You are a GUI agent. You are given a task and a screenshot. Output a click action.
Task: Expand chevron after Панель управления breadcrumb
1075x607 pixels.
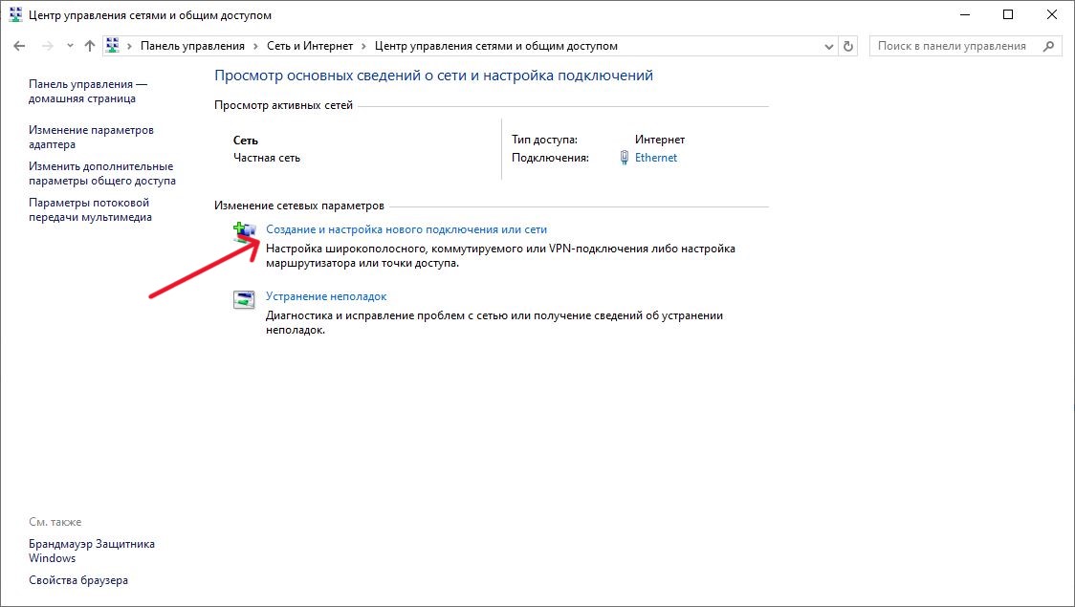255,46
